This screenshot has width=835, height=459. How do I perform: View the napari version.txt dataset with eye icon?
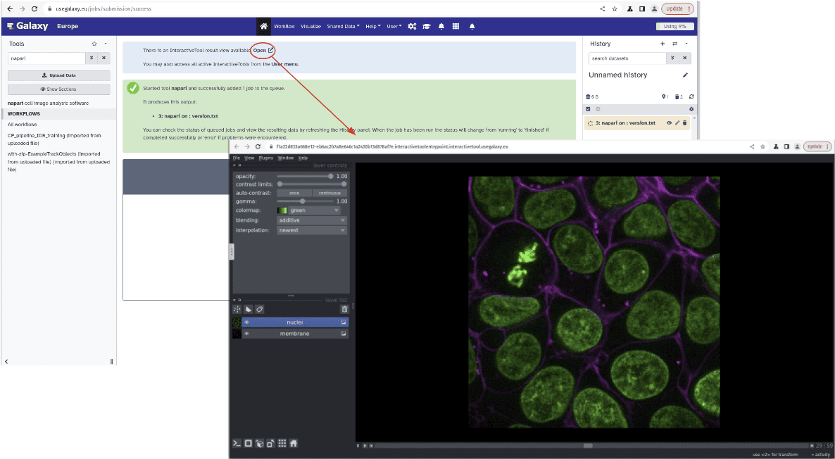coord(669,123)
